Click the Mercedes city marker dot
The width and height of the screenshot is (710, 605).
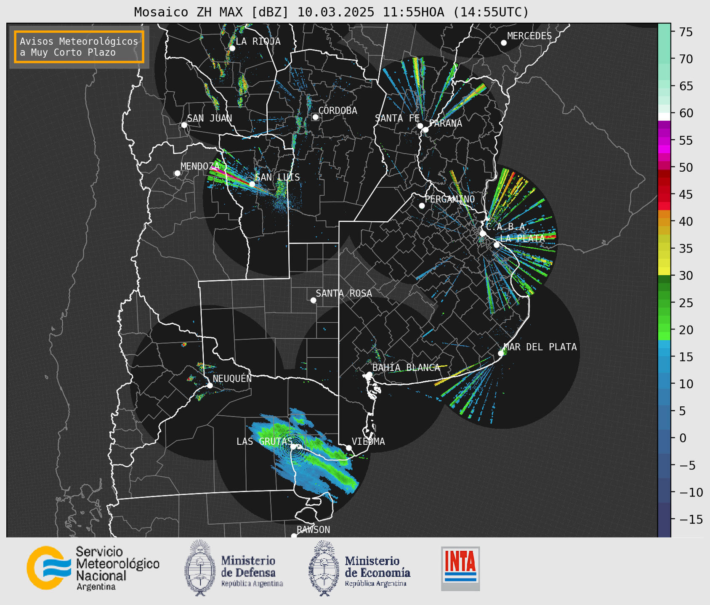click(504, 43)
